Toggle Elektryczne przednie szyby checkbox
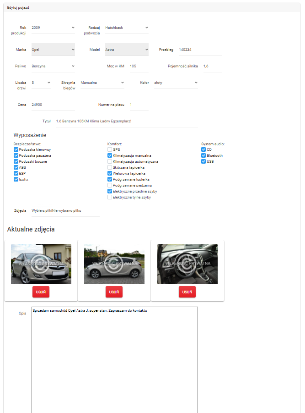The width and height of the screenshot is (305, 413). click(x=110, y=191)
